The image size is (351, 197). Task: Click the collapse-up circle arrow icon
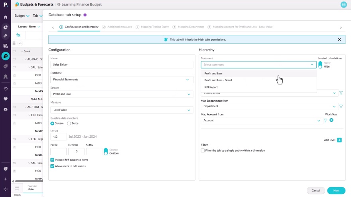20,43
